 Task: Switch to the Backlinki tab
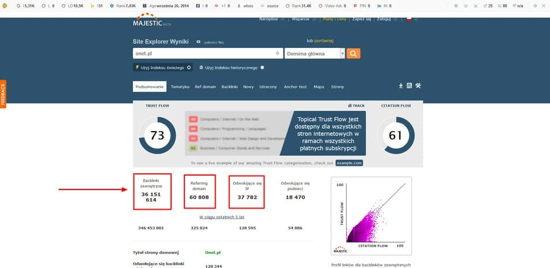(230, 87)
